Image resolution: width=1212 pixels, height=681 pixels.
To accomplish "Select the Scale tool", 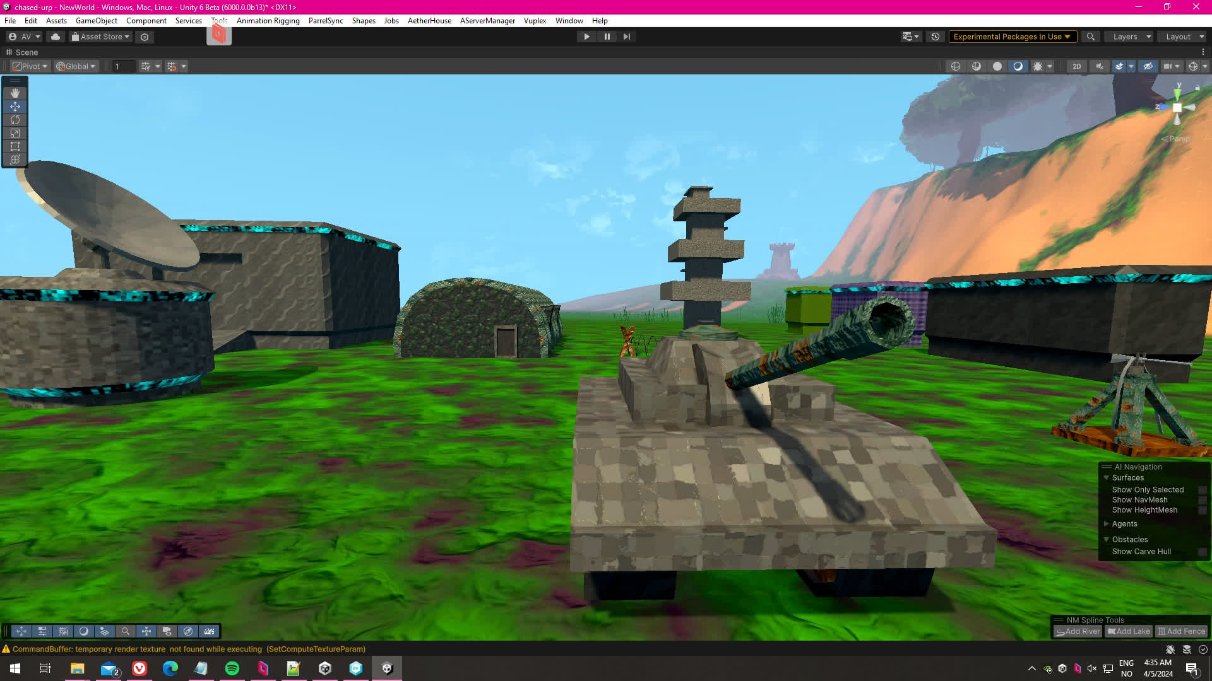I will click(15, 133).
